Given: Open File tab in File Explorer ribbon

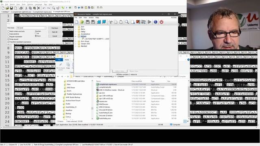Looking at the screenshot, I should click(x=59, y=60).
